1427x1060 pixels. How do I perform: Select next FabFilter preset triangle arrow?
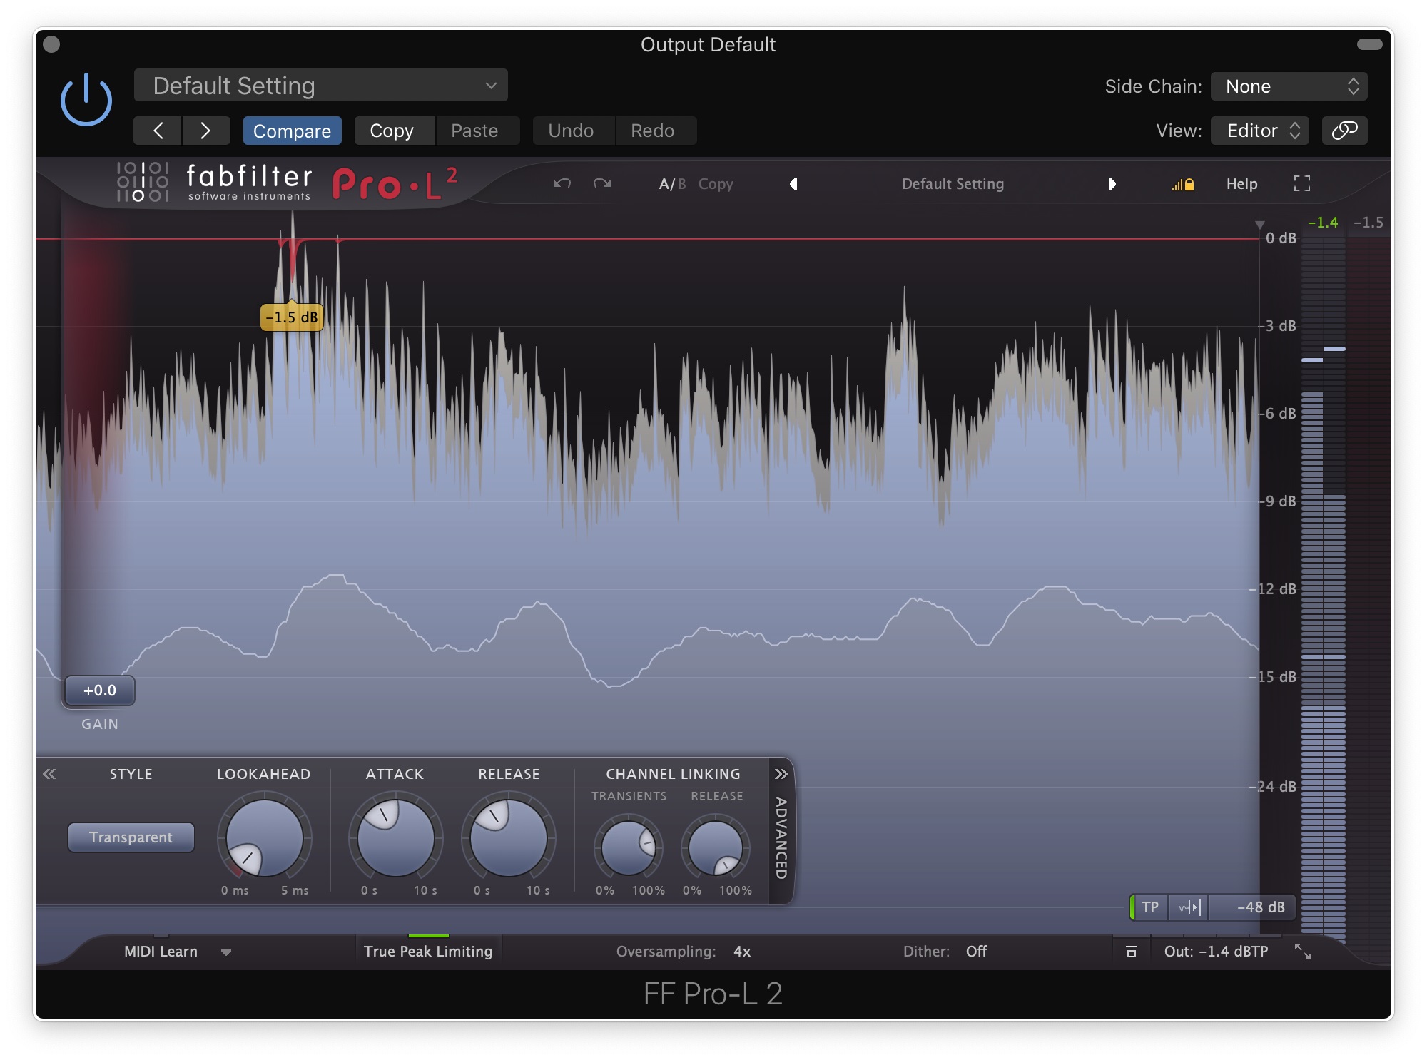click(1112, 184)
